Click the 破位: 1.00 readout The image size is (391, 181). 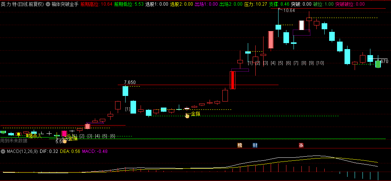[x=323, y=4]
